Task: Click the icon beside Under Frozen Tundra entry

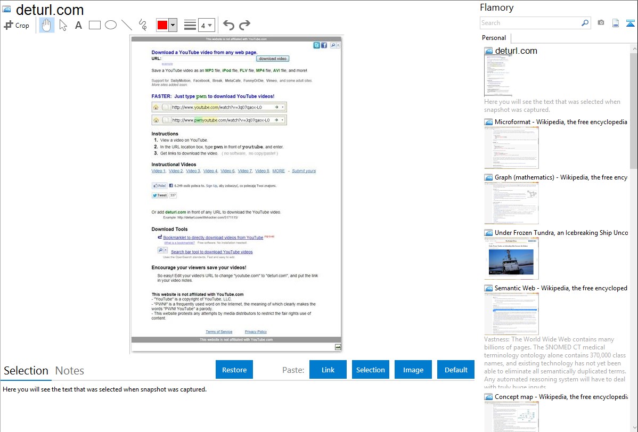Action: [x=489, y=233]
